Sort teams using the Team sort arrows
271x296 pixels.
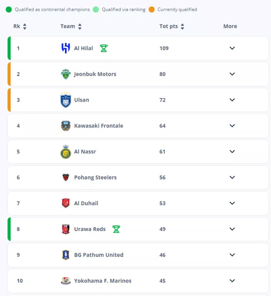point(80,26)
